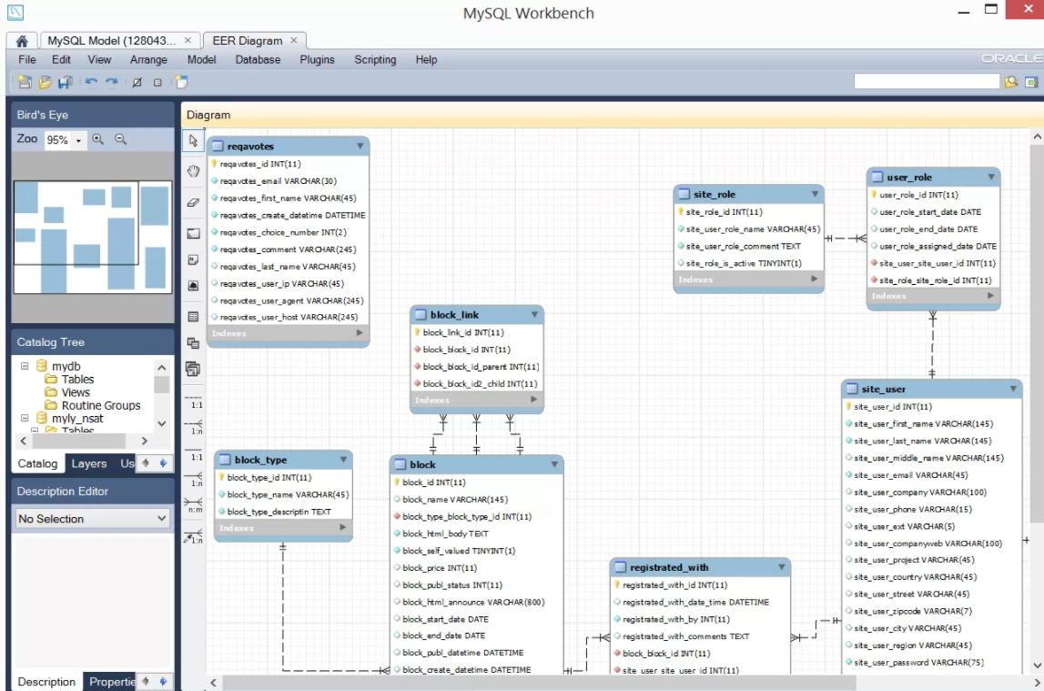Select the 1:1 non-identifying relationship tool

(x=194, y=401)
